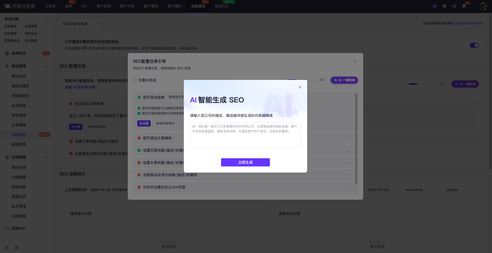Click the notification bell icon

464,6
